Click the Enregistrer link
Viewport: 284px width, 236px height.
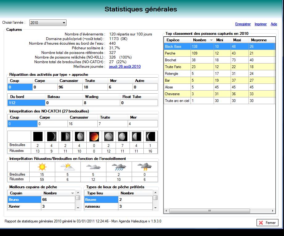tap(243, 24)
